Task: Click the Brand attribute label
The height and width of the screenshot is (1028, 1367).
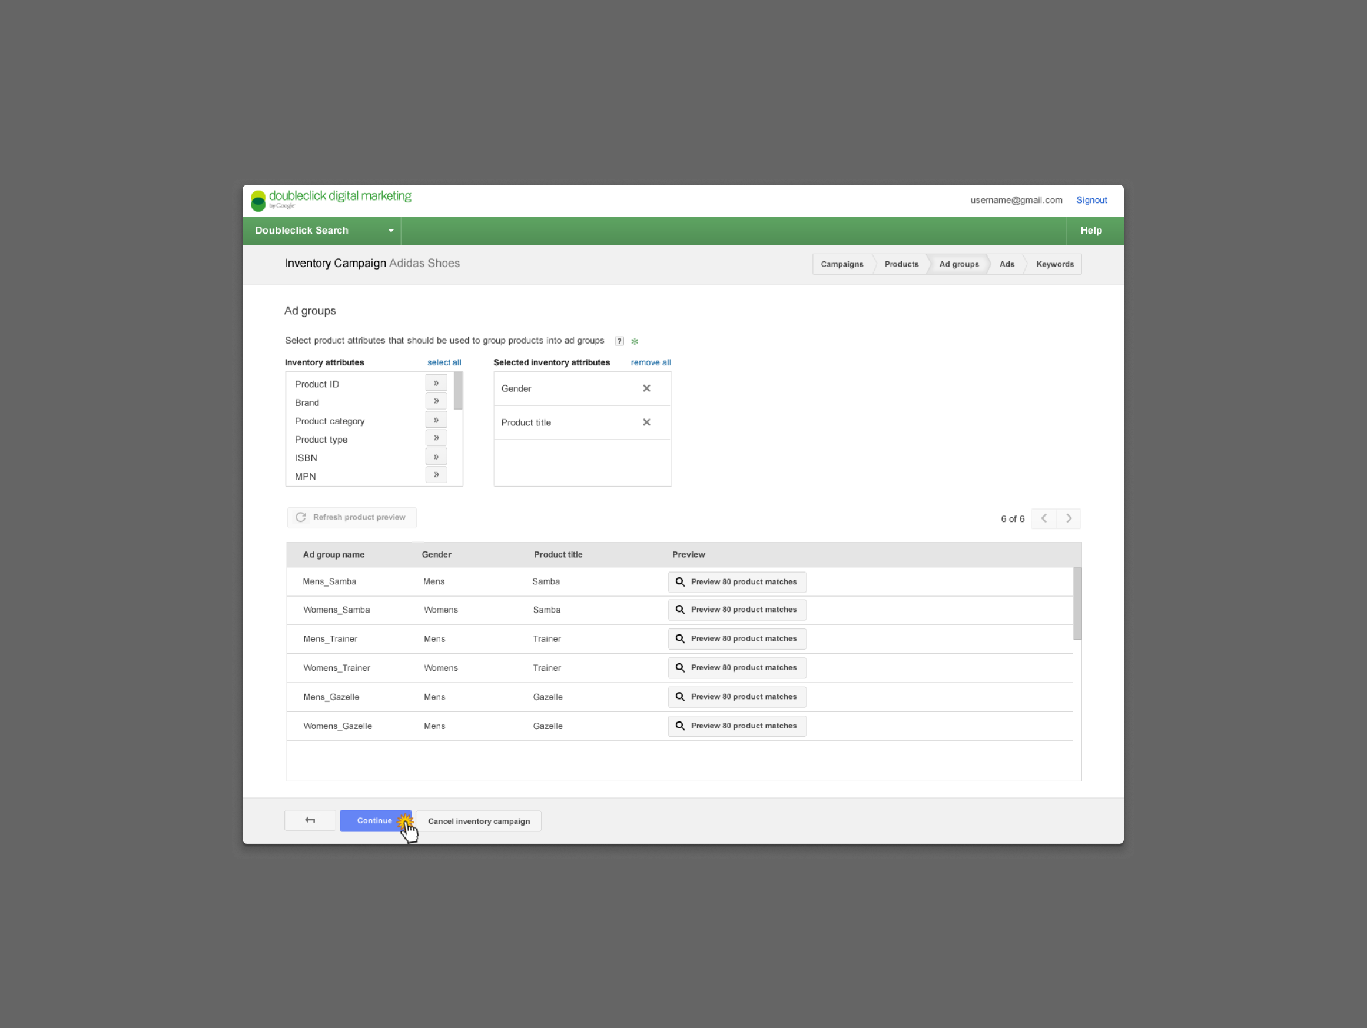Action: point(307,403)
